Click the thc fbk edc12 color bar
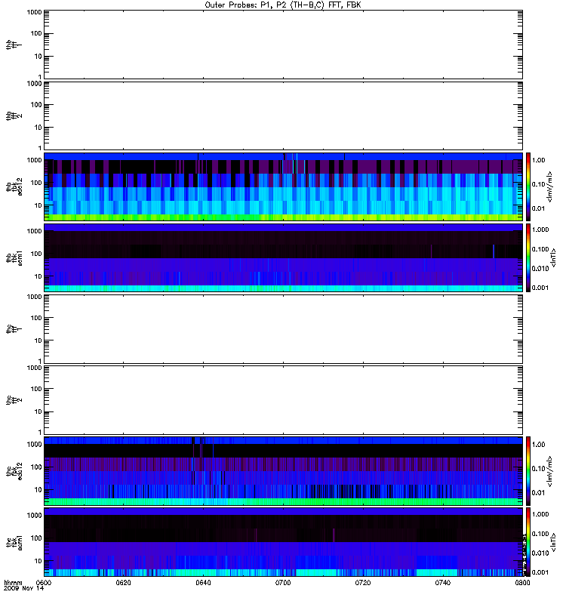This screenshot has width=566, height=604. tap(528, 471)
